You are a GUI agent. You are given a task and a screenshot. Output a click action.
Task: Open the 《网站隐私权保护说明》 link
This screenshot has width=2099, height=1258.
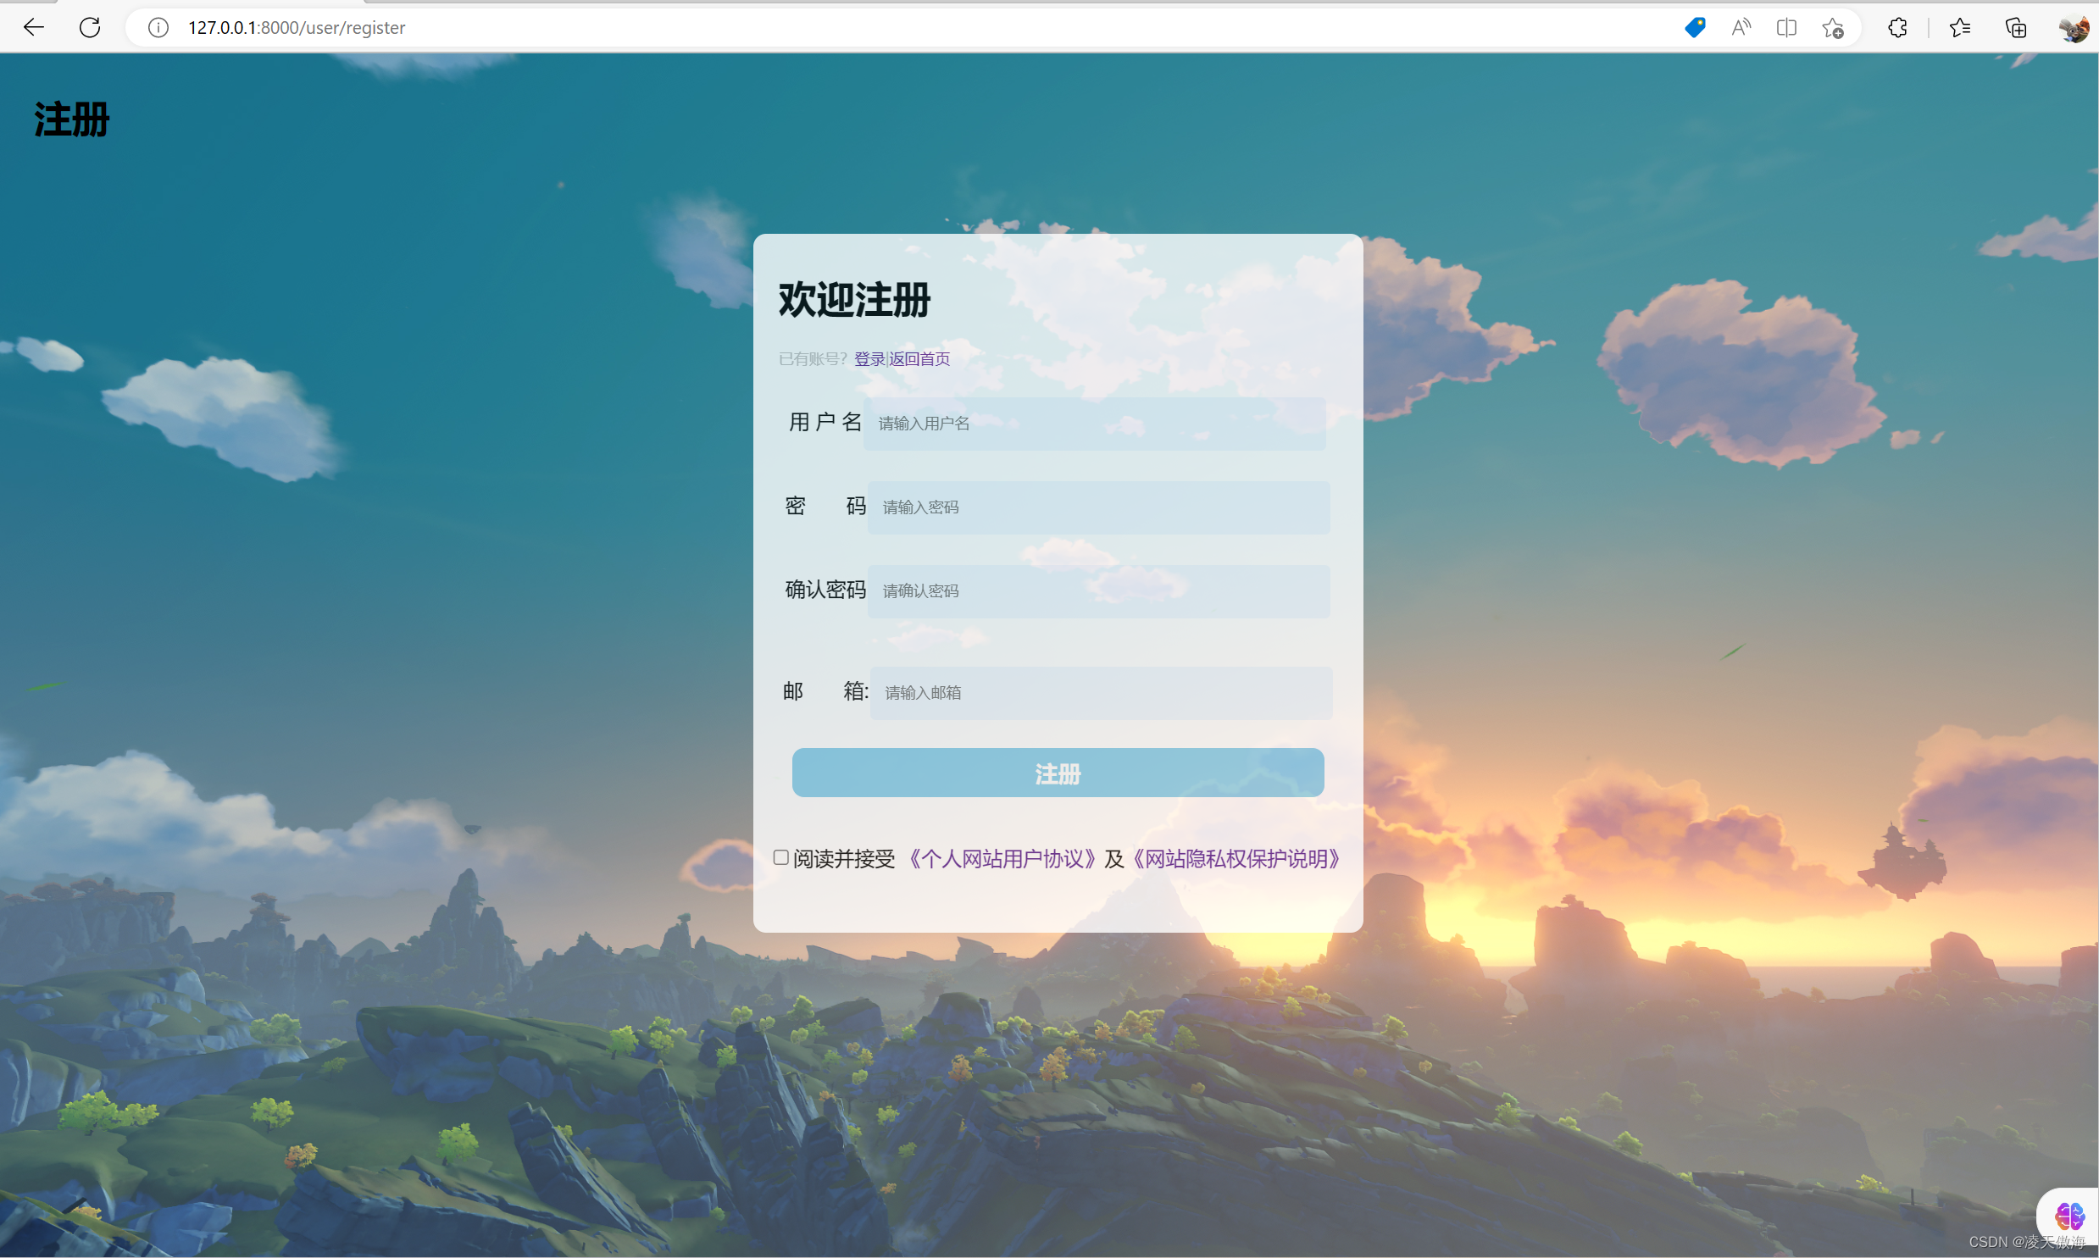click(1237, 859)
